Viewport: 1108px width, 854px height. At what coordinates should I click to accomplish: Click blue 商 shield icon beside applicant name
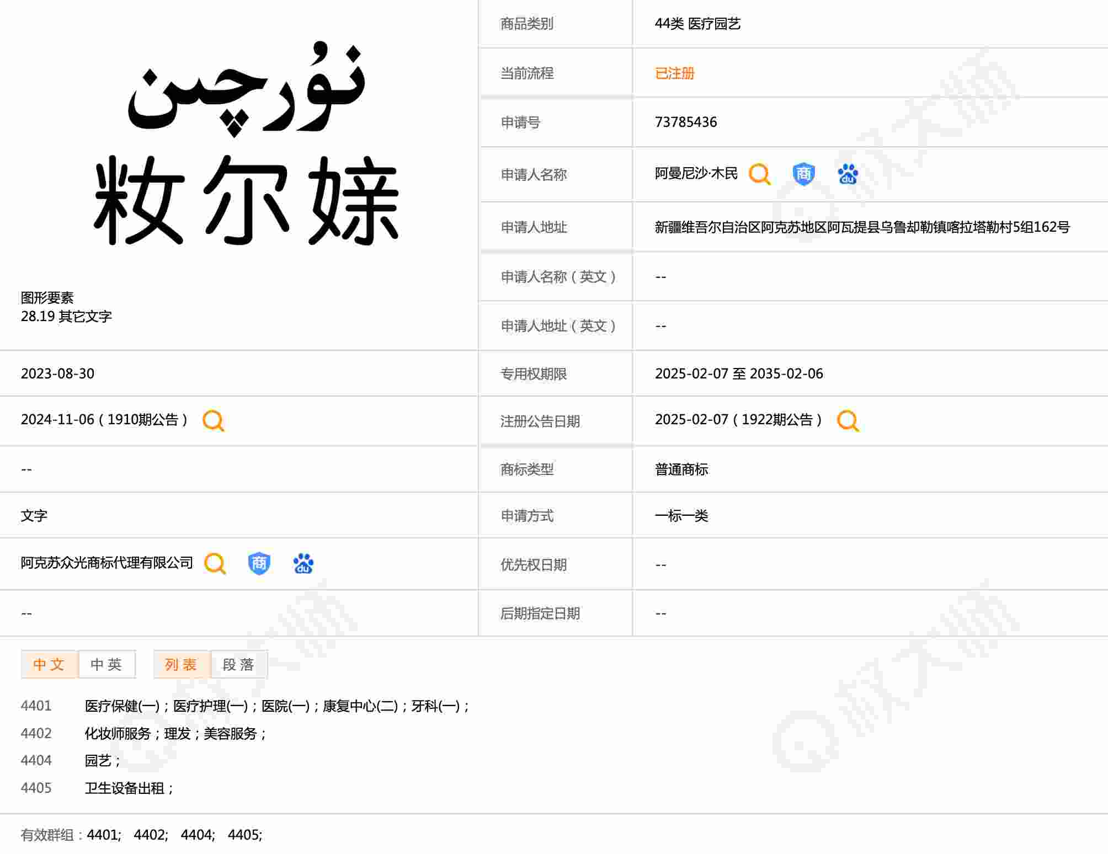pyautogui.click(x=803, y=174)
